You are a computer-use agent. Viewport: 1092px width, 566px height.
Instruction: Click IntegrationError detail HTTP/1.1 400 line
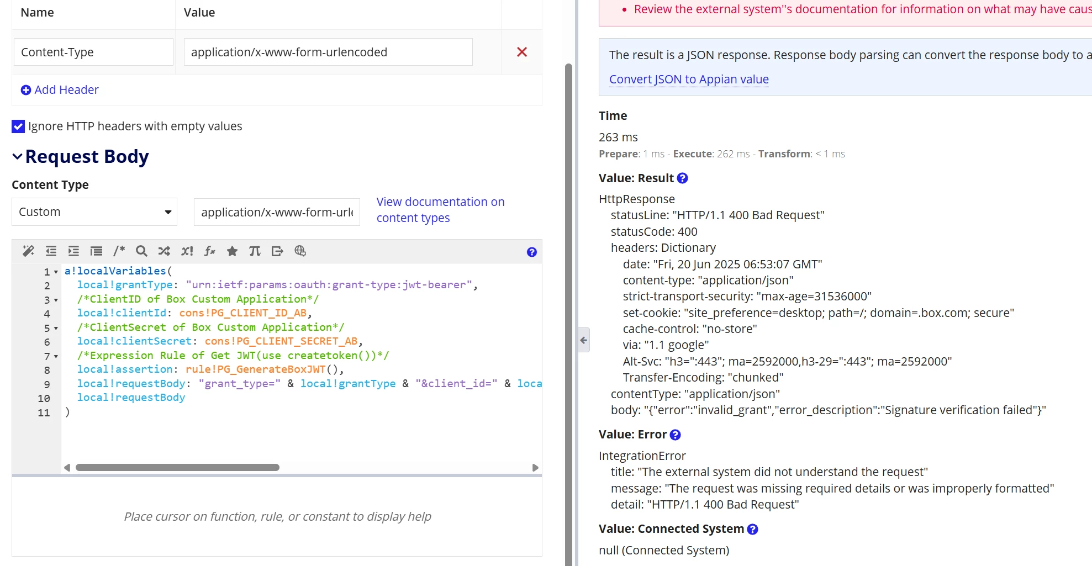(x=705, y=505)
